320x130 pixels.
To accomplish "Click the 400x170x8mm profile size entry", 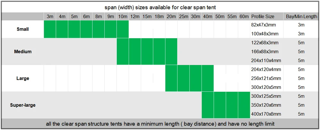I will click(266, 114).
